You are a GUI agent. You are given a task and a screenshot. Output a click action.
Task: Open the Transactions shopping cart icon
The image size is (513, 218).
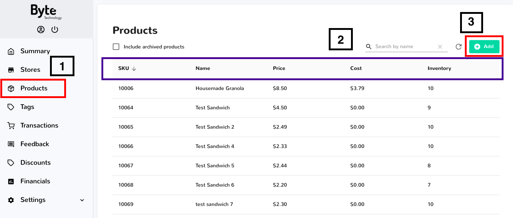pos(11,125)
